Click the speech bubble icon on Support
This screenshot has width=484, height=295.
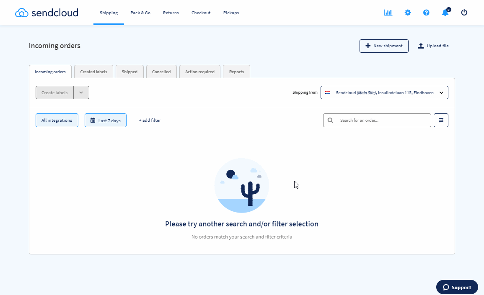[446, 287]
